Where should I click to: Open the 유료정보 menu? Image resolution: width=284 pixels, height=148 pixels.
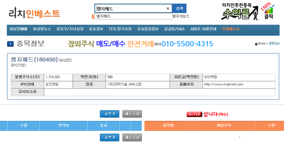pyautogui.click(x=96, y=29)
